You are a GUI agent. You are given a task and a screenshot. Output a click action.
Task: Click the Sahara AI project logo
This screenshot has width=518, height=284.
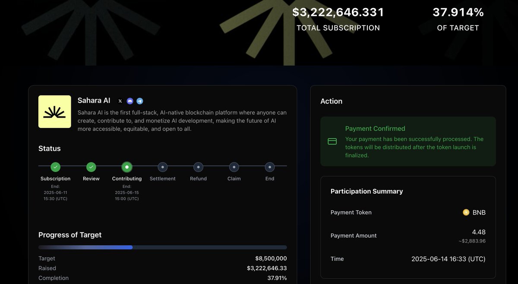[x=55, y=112]
